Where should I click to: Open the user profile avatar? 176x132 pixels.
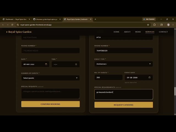point(168,25)
